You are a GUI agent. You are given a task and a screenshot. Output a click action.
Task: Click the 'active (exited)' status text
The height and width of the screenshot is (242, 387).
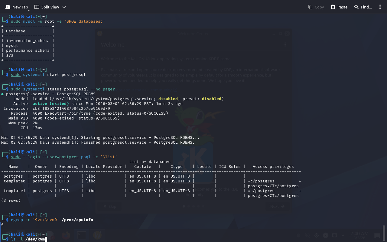[x=50, y=104]
